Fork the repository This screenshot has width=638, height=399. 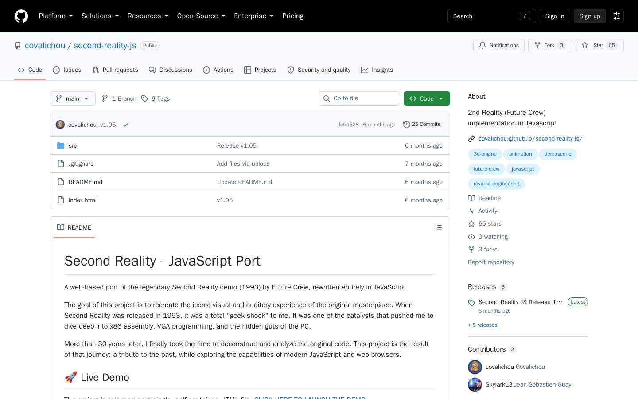click(x=550, y=45)
